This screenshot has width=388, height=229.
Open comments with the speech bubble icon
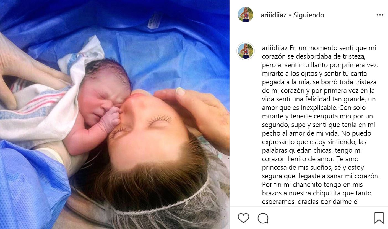click(x=263, y=218)
